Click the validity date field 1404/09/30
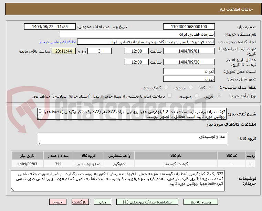 pos(189,62)
